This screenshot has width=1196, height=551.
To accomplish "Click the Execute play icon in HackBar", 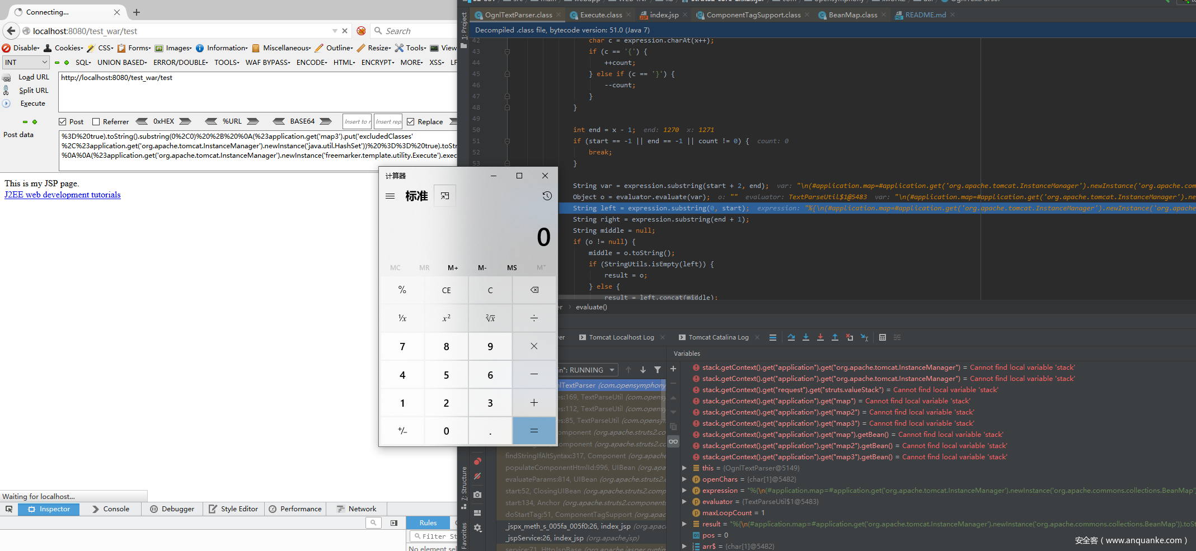I will tap(7, 103).
